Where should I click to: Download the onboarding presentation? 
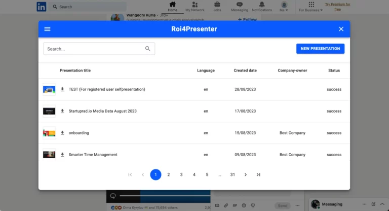[62, 133]
